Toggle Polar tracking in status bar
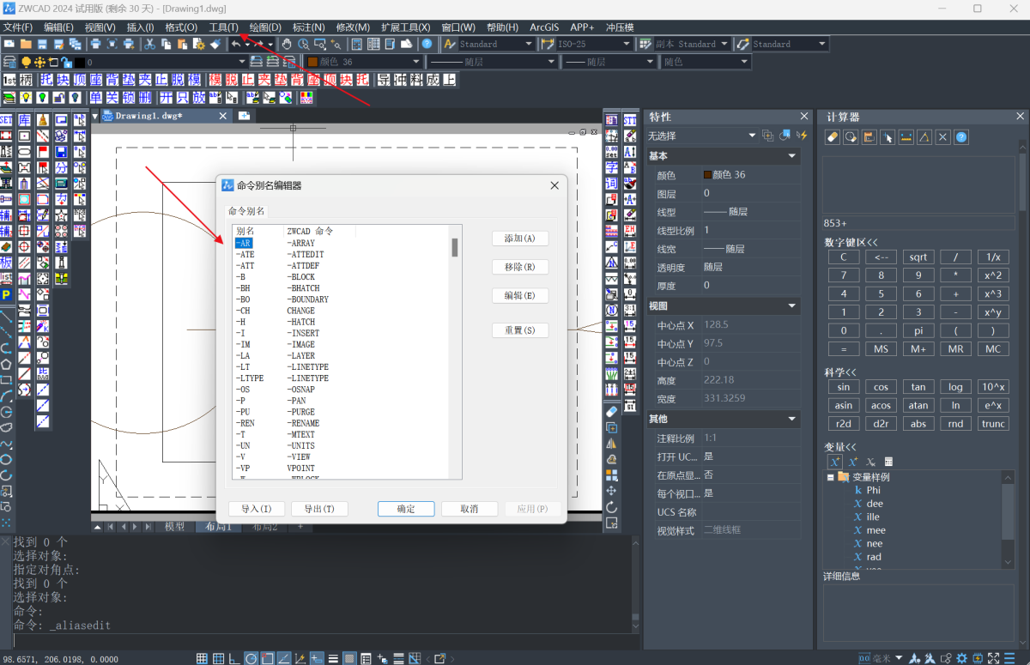Screen dimensions: 1030x665 tap(251, 658)
